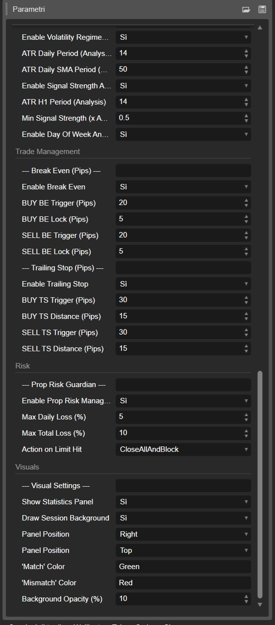
Task: Open the Panel Position dropdown showing Top
Action: [183, 550]
